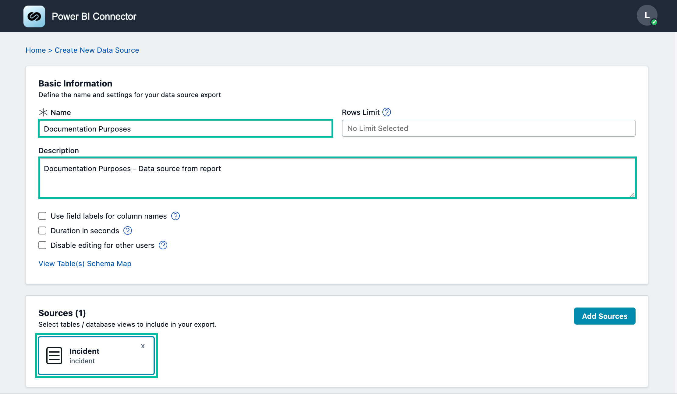Viewport: 677px width, 394px height.
Task: Open View Table(s) Schema Map link
Action: pos(85,264)
